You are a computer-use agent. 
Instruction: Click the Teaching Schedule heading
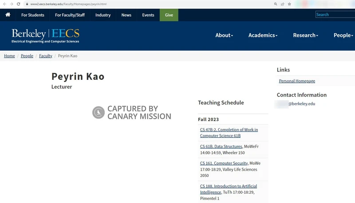(221, 103)
